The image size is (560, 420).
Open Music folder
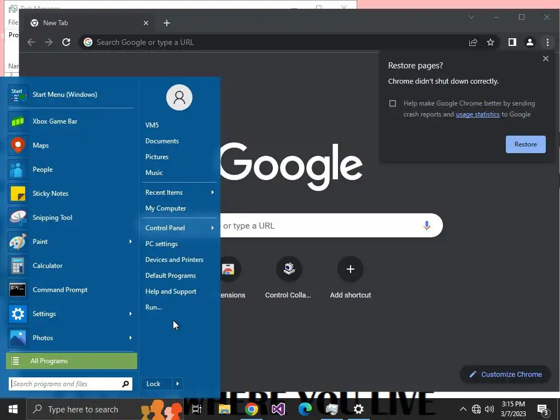pyautogui.click(x=154, y=173)
